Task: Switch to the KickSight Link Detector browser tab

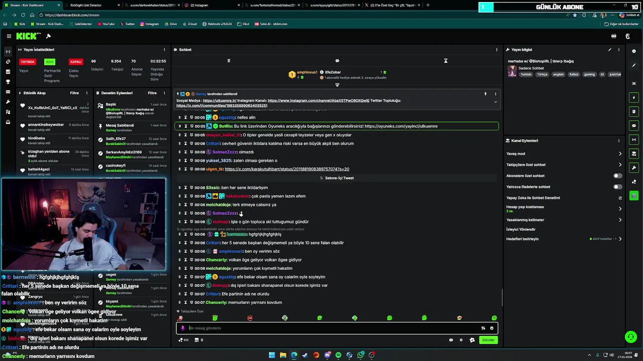Action: tap(92, 5)
